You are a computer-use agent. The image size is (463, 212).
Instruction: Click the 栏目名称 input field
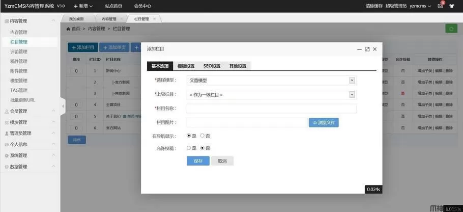point(271,109)
